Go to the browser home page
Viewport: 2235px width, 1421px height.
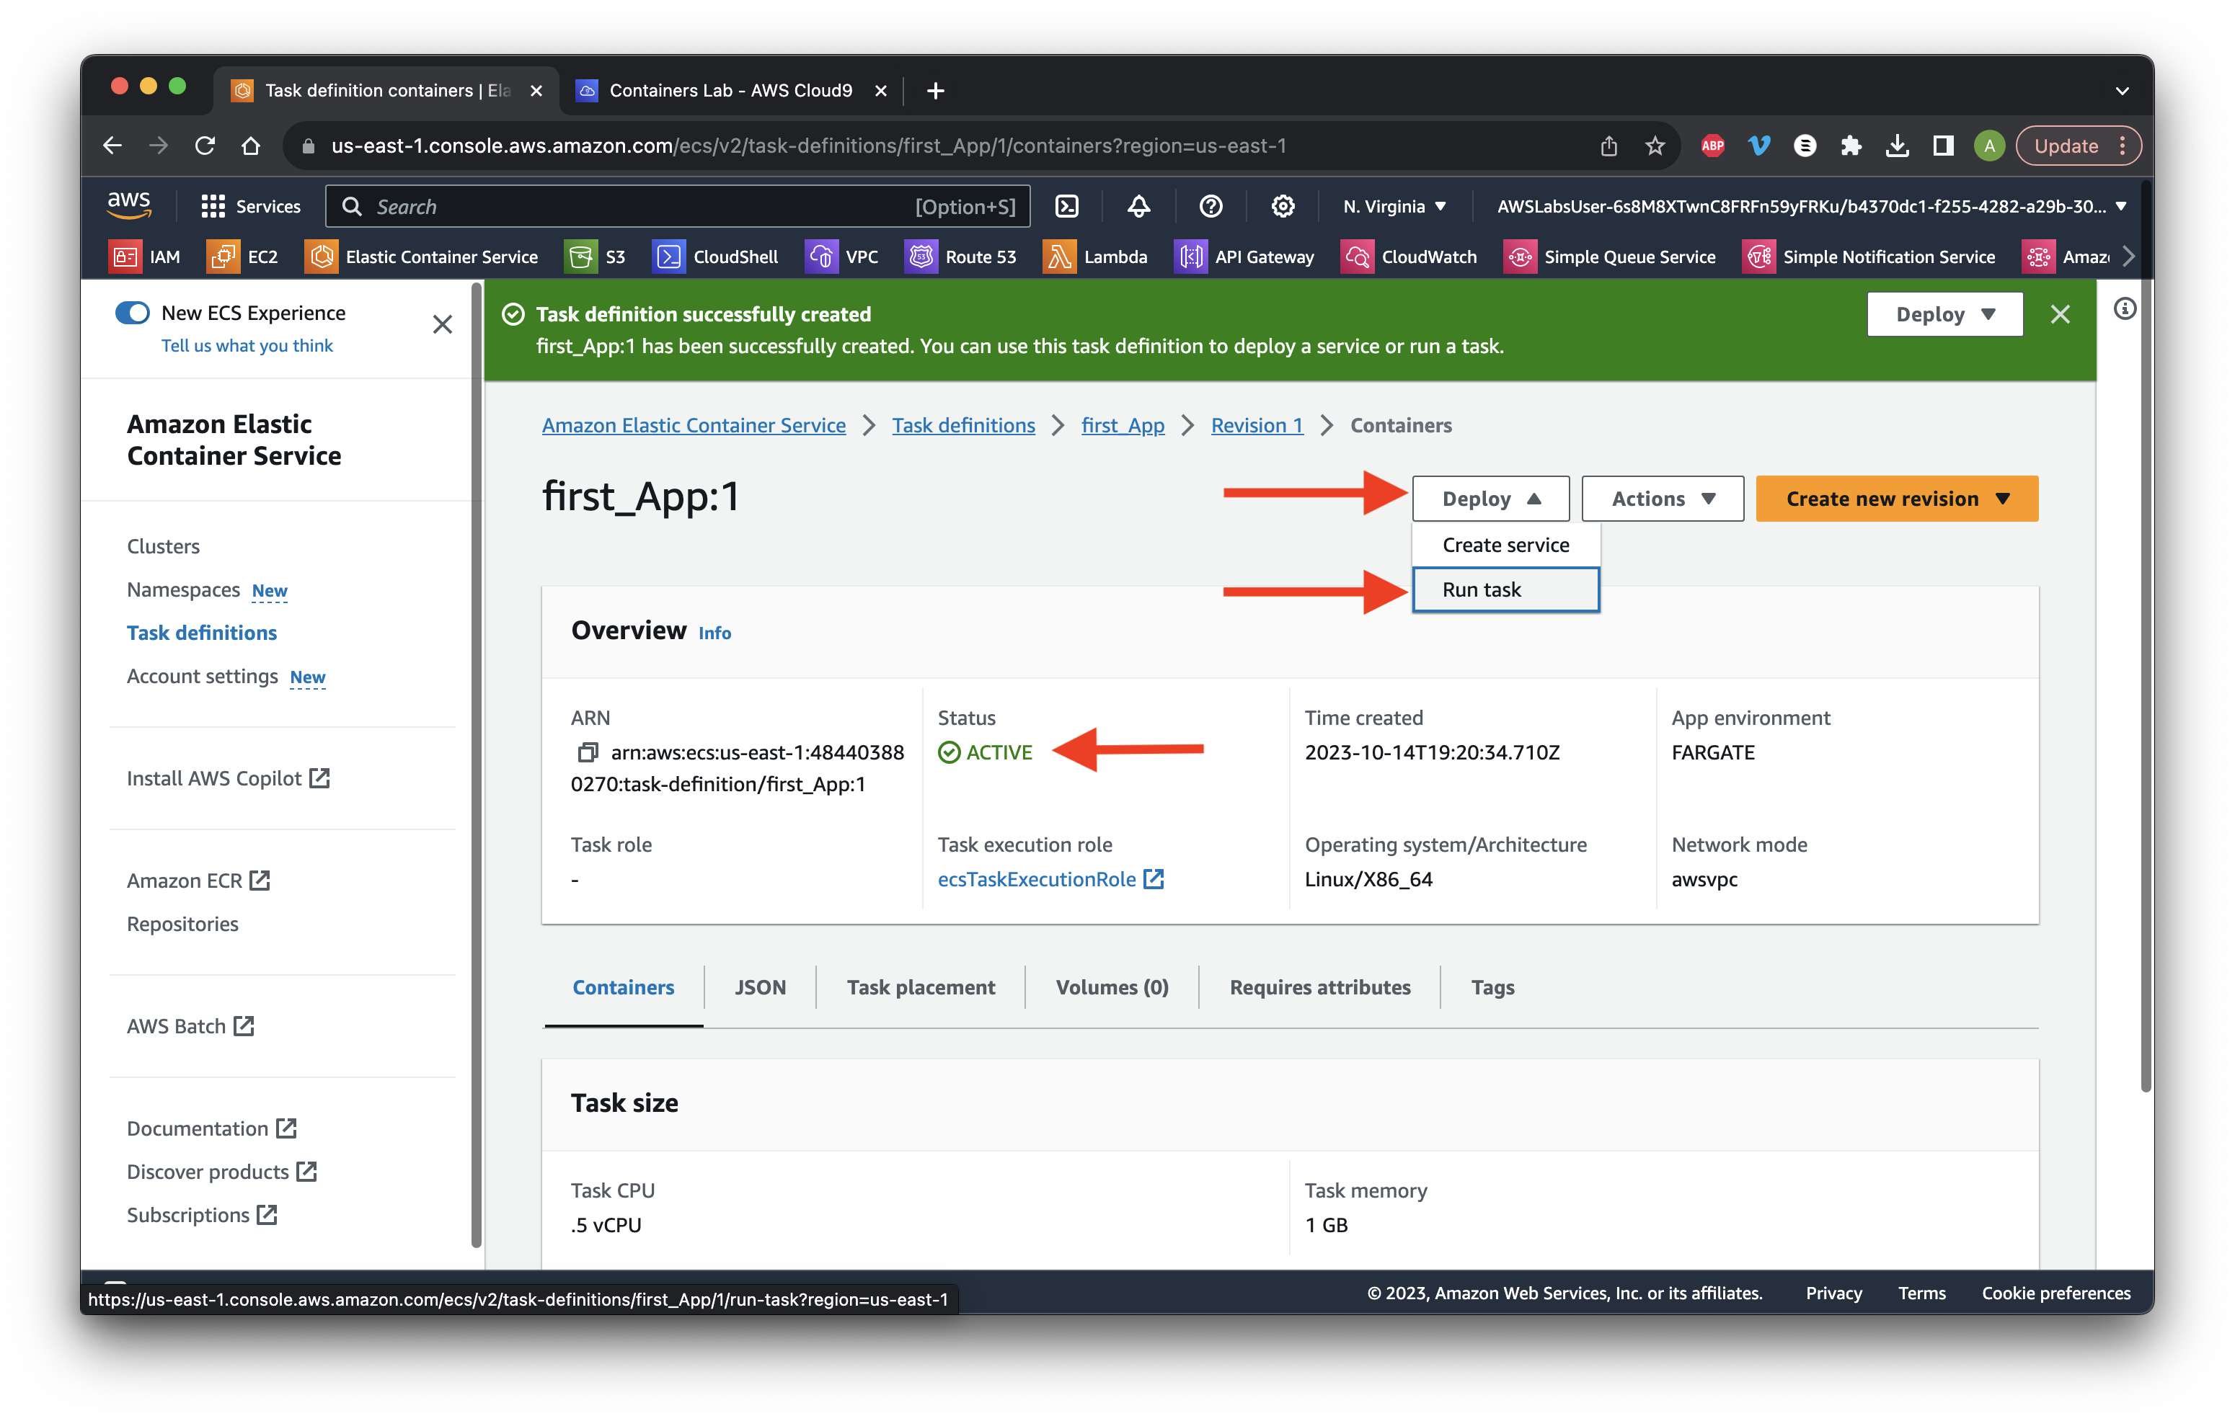click(251, 146)
